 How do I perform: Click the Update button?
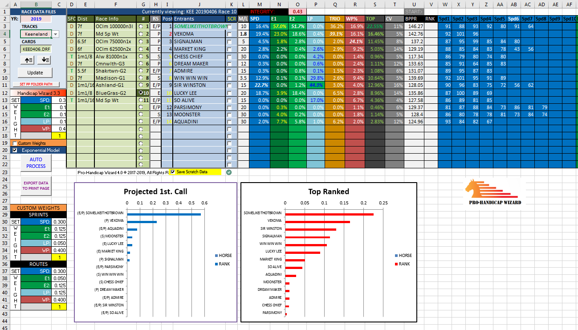[x=35, y=73]
